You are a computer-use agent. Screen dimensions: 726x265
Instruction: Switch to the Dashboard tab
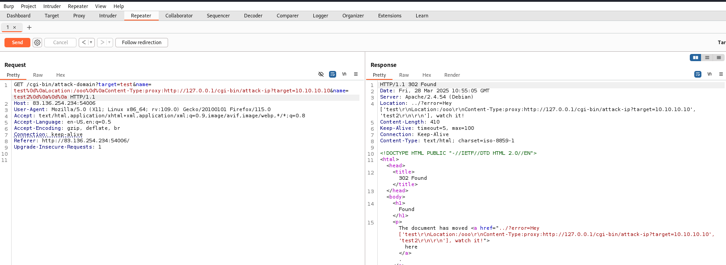click(19, 16)
